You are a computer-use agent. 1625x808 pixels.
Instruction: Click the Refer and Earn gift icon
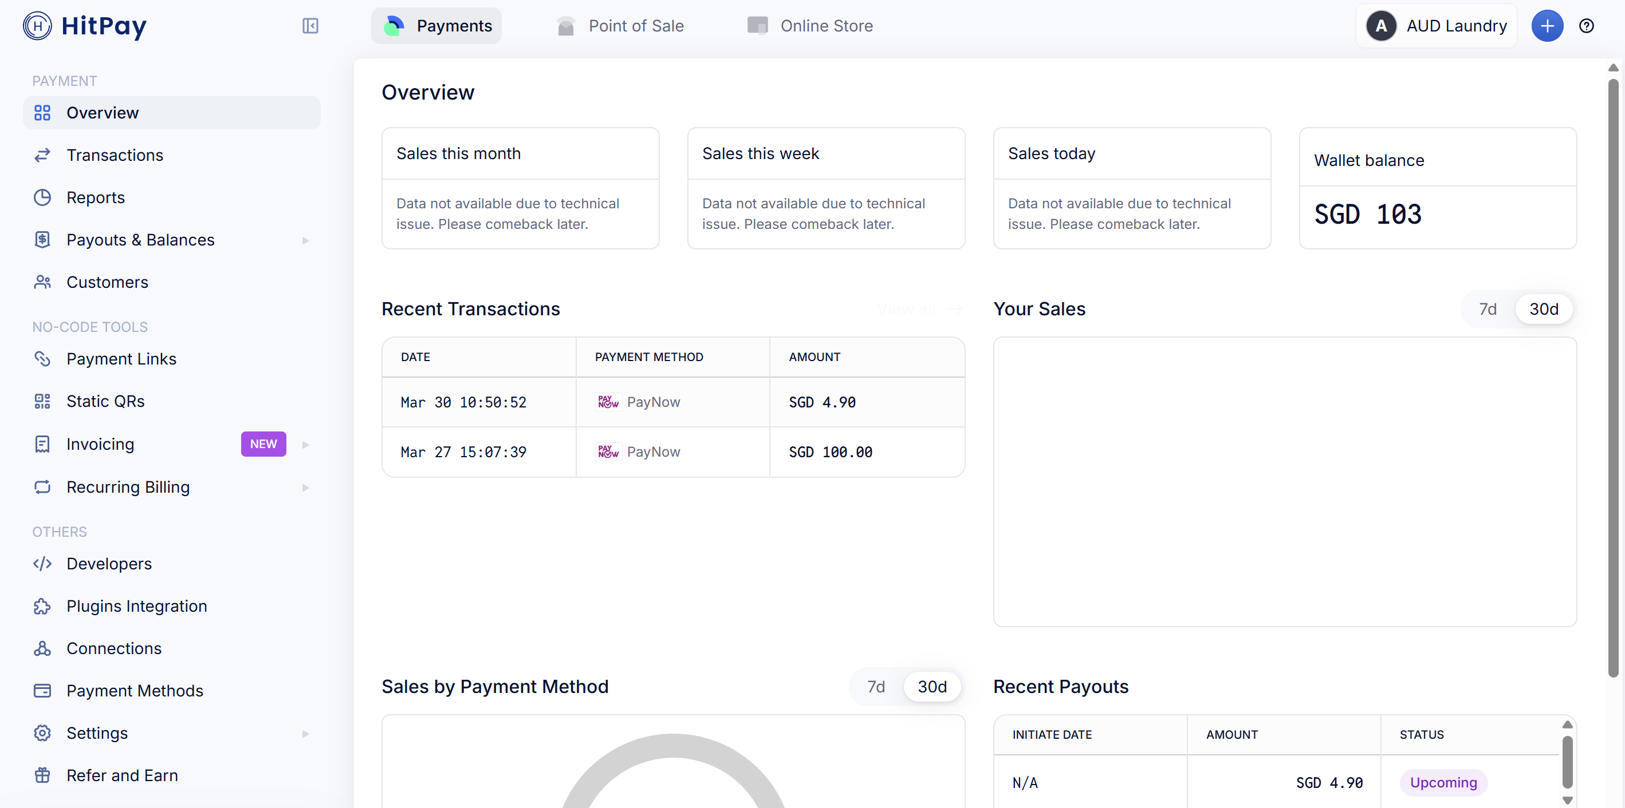[x=42, y=775]
